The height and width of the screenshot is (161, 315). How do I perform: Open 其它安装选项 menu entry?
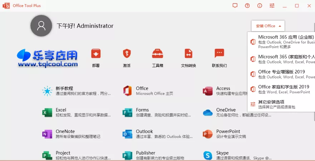(x=281, y=104)
